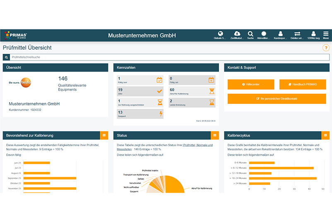
Task: Click the Prüfmittel inaktiv pie label
Action: [x=150, y=171]
